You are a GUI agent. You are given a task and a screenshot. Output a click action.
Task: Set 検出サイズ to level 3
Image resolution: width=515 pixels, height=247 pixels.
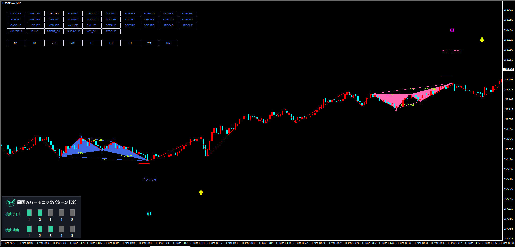[x=50, y=213]
